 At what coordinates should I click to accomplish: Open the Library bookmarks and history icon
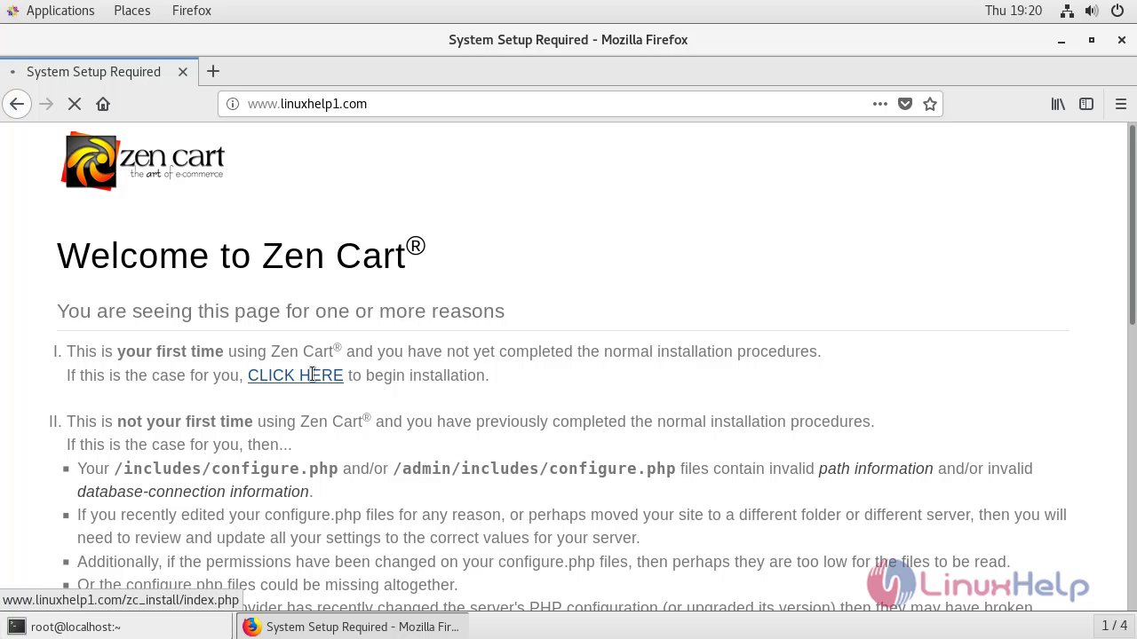(1058, 104)
